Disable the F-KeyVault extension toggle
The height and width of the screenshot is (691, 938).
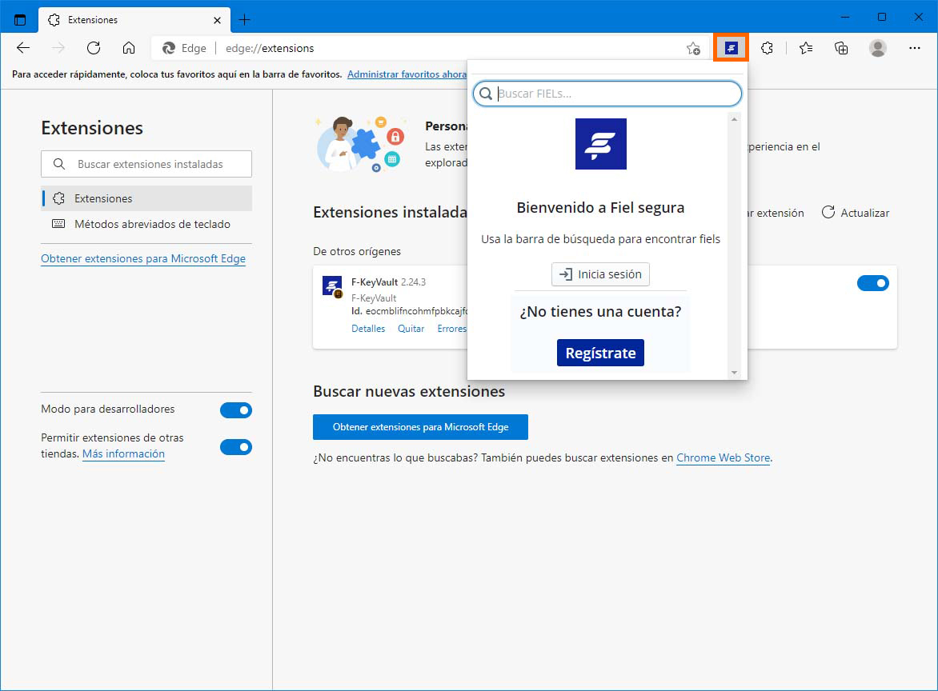pyautogui.click(x=873, y=283)
